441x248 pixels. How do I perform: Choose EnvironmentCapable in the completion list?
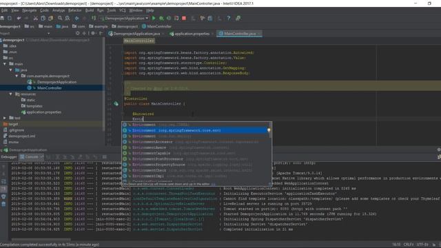[196, 153]
